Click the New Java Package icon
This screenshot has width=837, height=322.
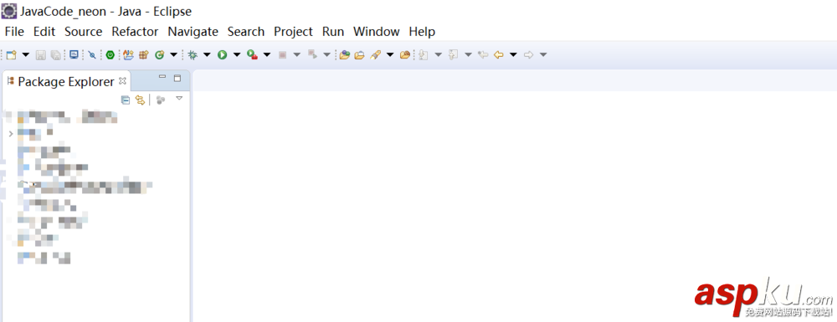coord(144,54)
